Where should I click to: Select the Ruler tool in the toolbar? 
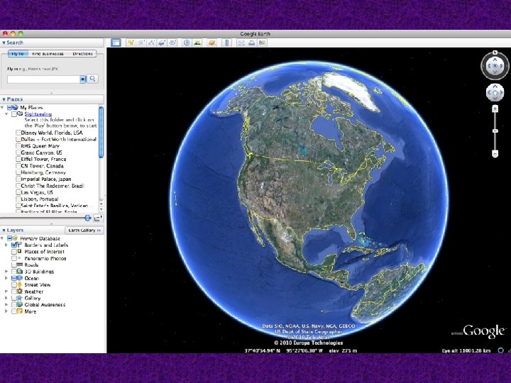(227, 43)
